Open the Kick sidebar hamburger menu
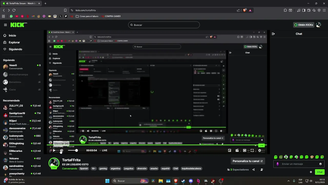Image resolution: width=328 pixels, height=185 pixels. coord(5,25)
